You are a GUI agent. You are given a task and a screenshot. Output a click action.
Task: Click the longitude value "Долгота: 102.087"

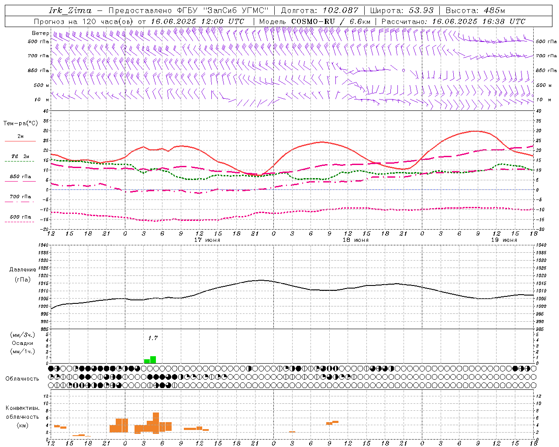pos(319,10)
